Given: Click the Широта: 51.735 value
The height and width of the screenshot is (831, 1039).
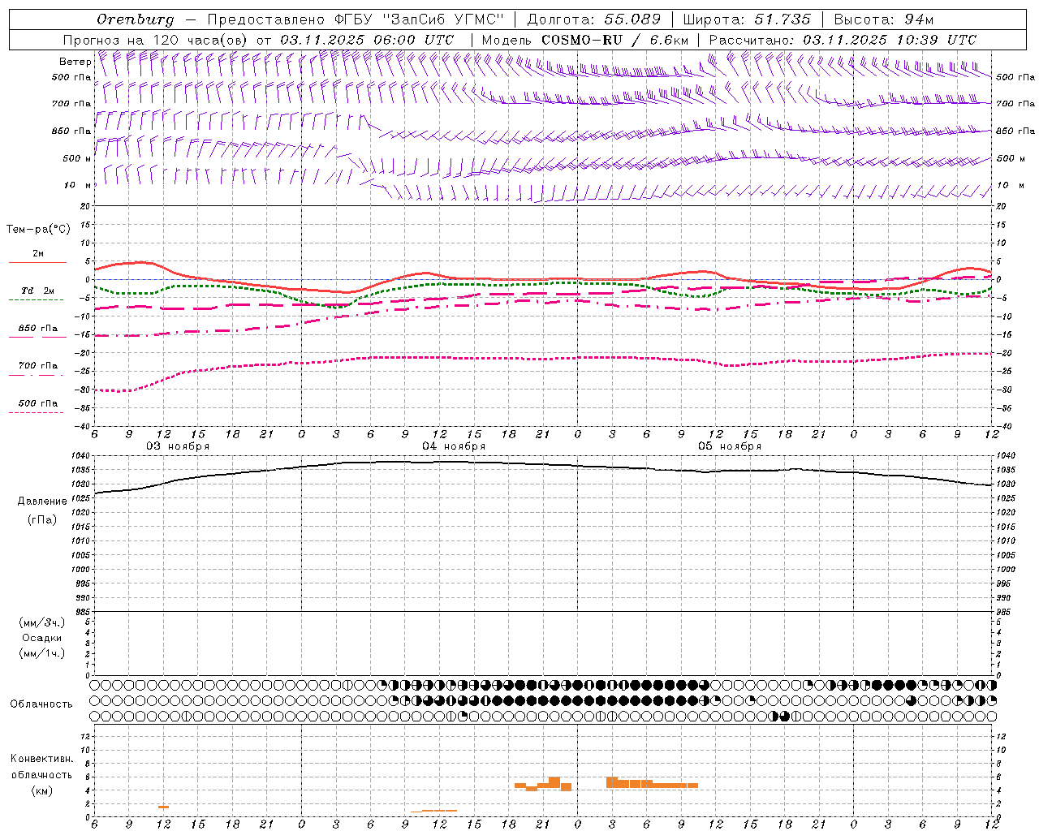Looking at the screenshot, I should [x=747, y=19].
